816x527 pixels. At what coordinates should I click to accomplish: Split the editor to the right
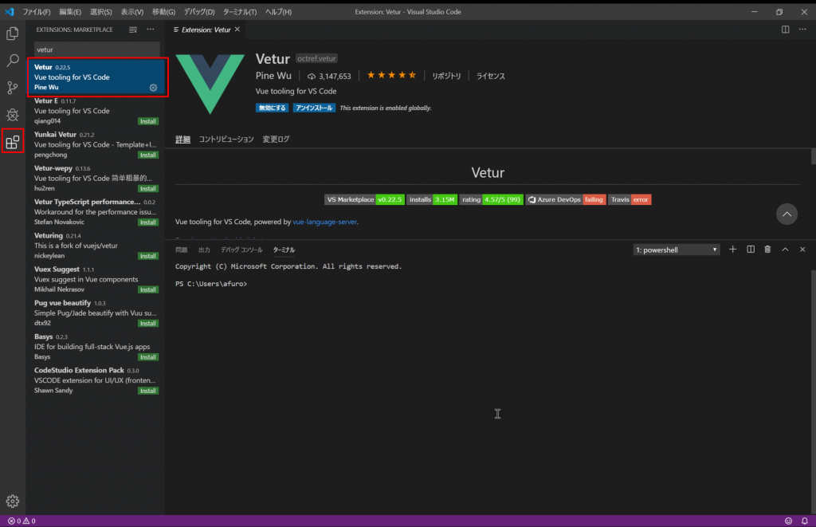click(785, 29)
